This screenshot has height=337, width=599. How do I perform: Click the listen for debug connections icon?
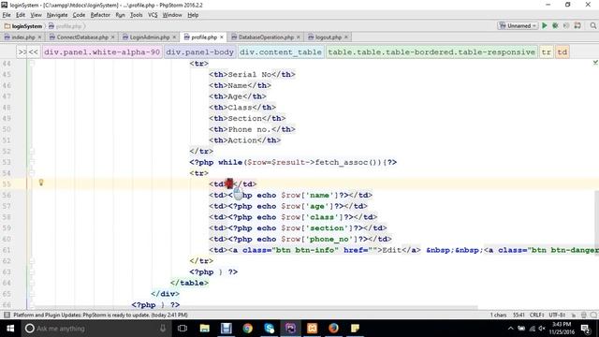click(577, 25)
